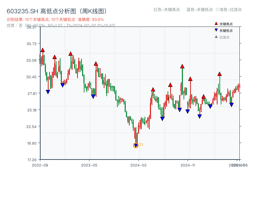Click y-axis label 33.09
Screen dimensions: 266x199
pos(31,60)
